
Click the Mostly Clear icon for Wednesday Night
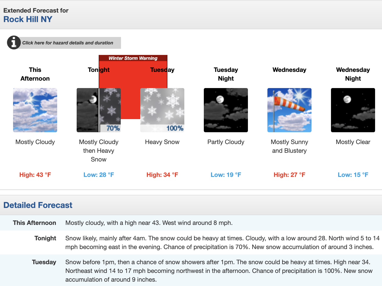353,110
